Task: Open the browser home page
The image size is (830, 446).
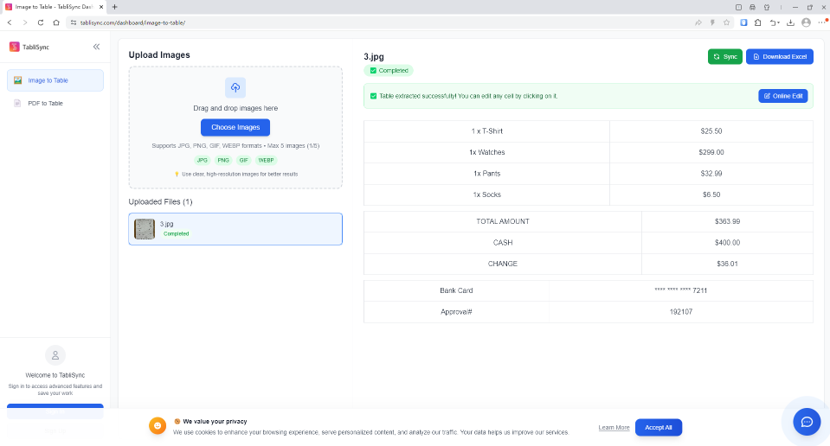Action: 56,22
